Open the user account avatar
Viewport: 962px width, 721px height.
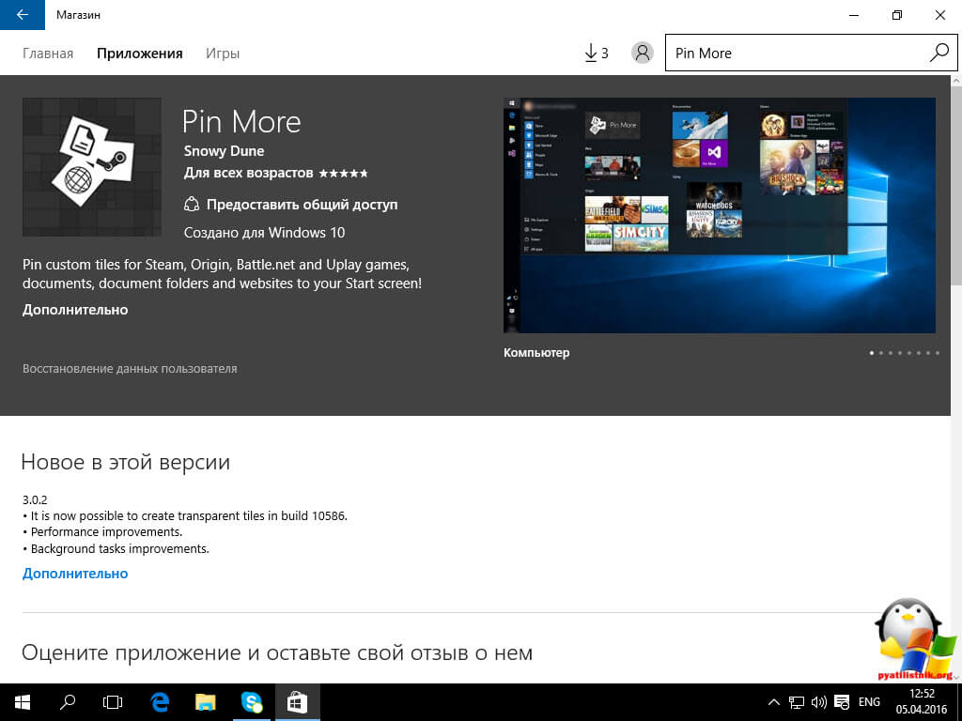(x=642, y=53)
